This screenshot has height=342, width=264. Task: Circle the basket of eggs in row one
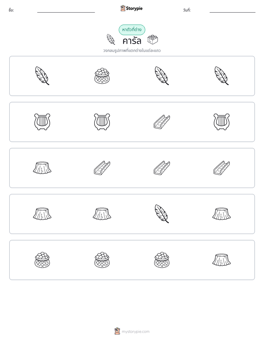[x=102, y=76]
